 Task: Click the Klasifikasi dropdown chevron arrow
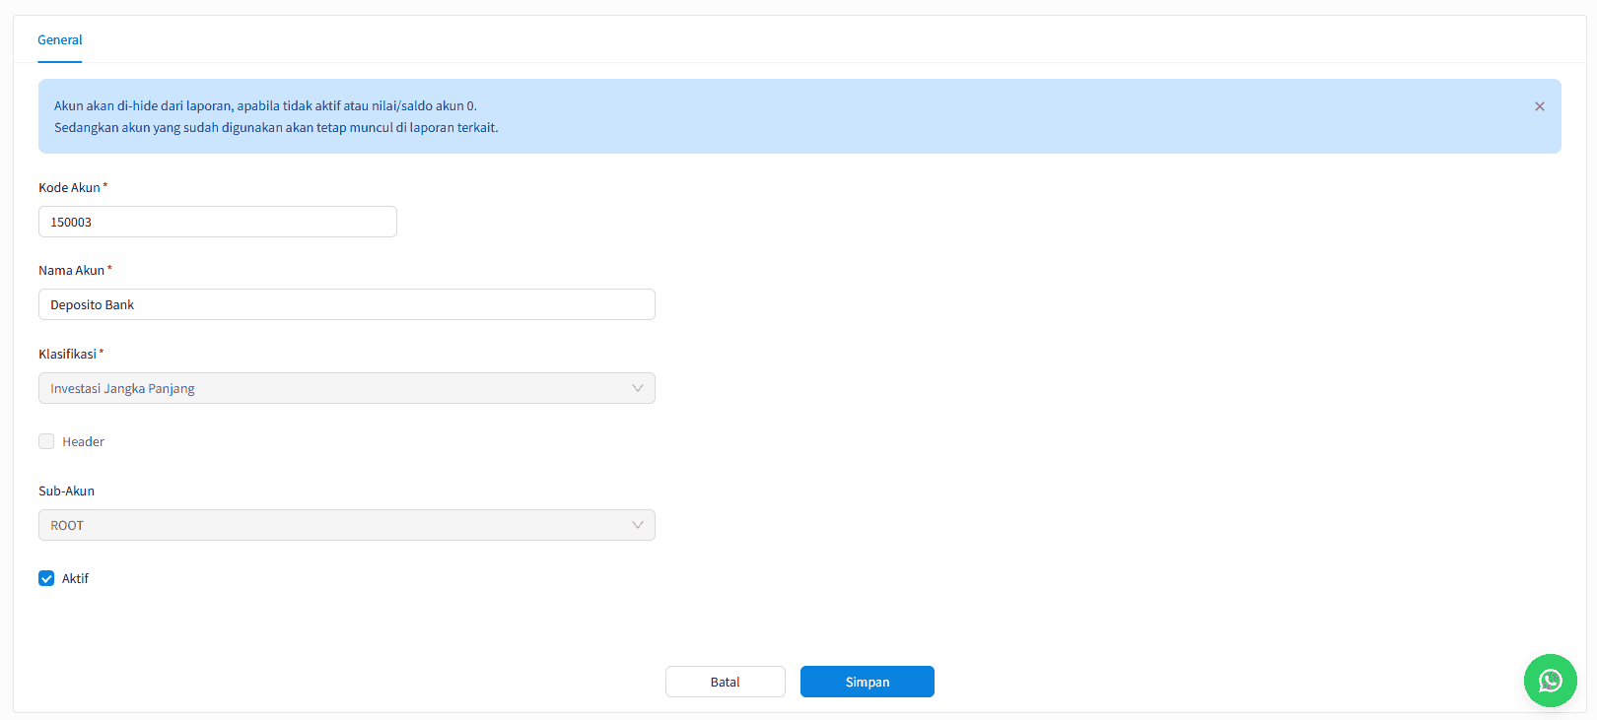point(637,388)
